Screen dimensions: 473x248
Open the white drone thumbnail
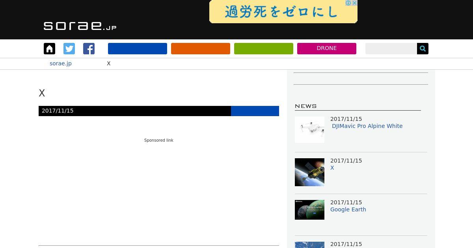tap(309, 130)
